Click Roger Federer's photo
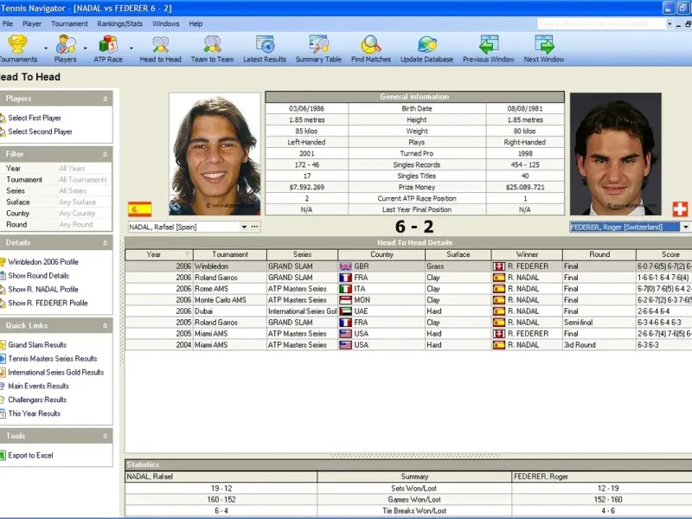Image resolution: width=692 pixels, height=519 pixels. (x=616, y=154)
